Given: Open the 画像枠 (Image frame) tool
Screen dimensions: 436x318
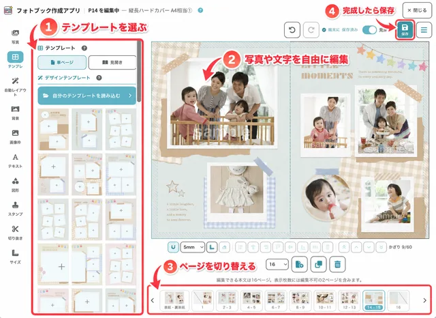Looking at the screenshot, I should pos(15,136).
